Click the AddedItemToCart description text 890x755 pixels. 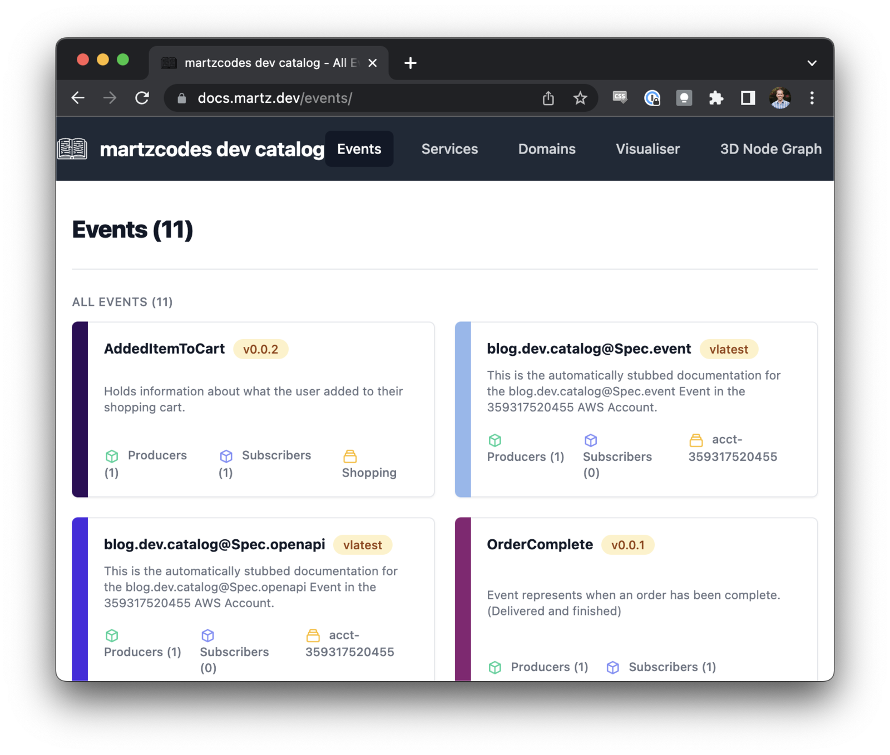coord(253,399)
